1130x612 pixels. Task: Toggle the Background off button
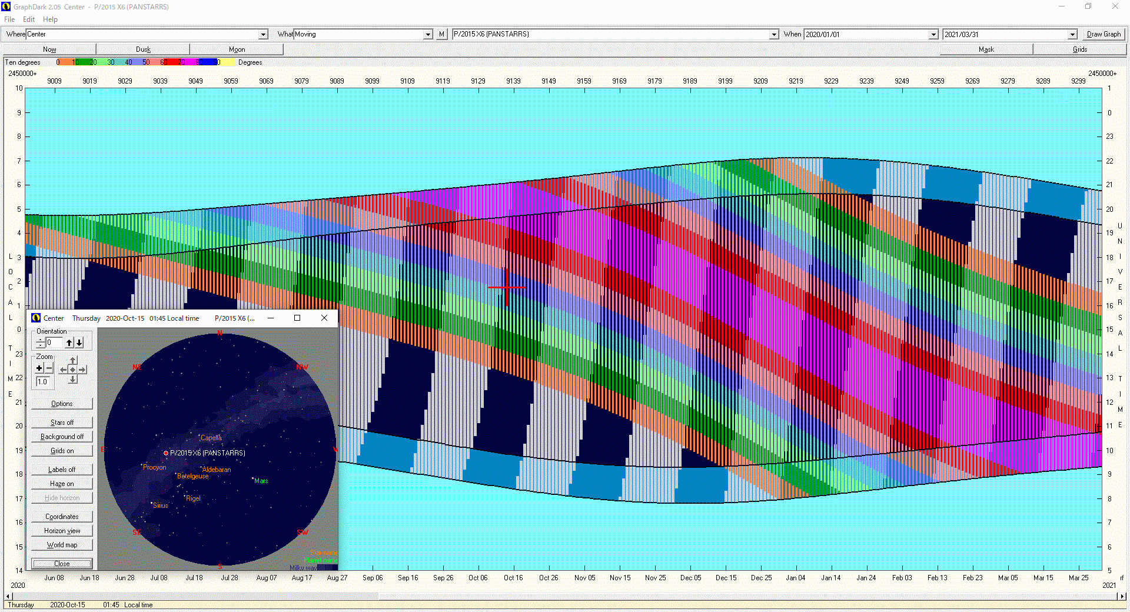click(x=62, y=437)
